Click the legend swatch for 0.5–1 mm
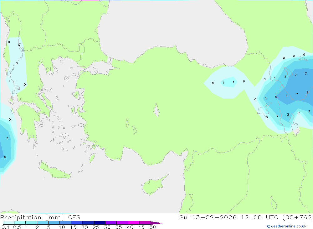Viewport: 313px width, 229px height. coord(20,223)
